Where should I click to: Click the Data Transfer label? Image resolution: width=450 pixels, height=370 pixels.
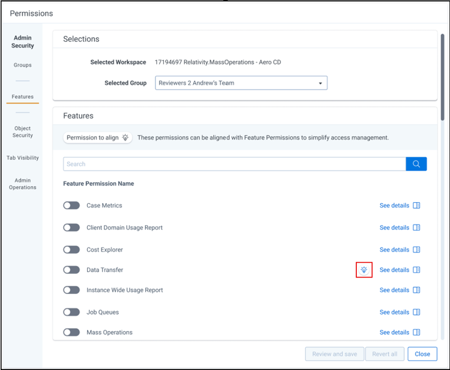pyautogui.click(x=105, y=270)
